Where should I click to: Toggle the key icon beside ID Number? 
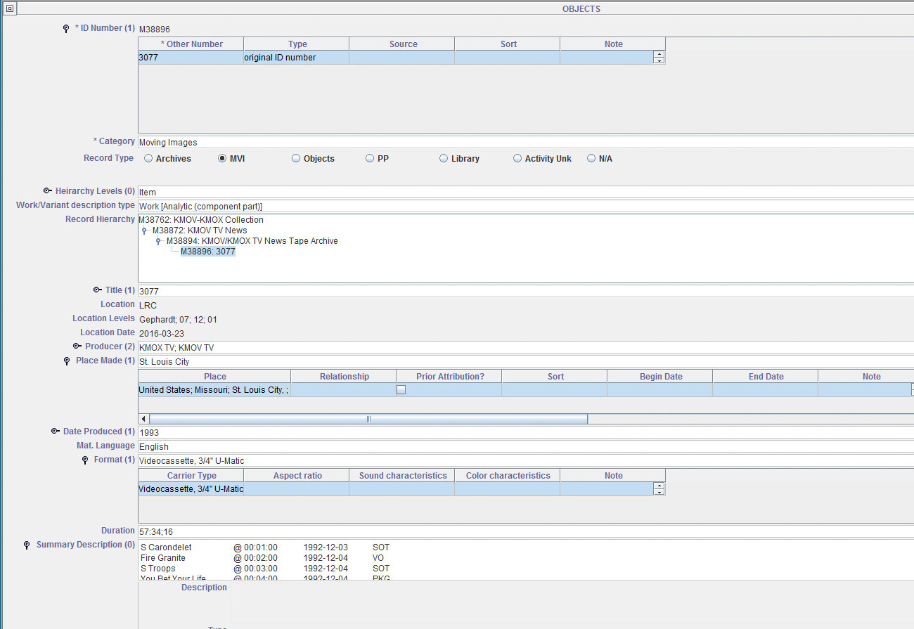66,29
